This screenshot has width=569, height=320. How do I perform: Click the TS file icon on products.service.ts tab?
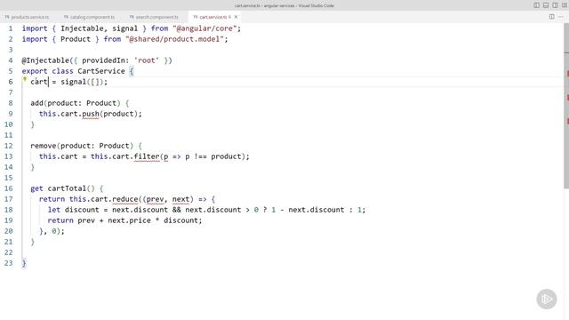pos(7,17)
